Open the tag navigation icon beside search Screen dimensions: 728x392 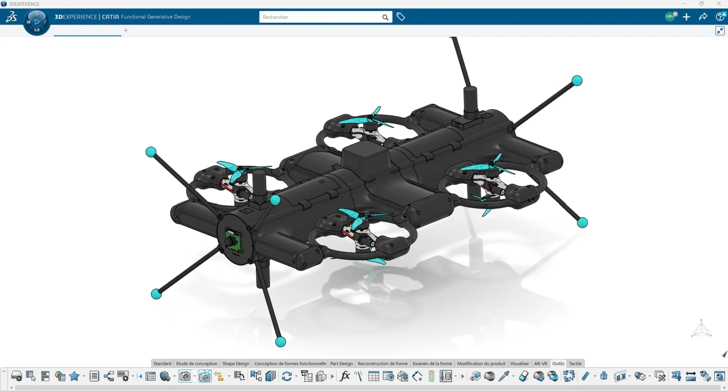point(401,17)
